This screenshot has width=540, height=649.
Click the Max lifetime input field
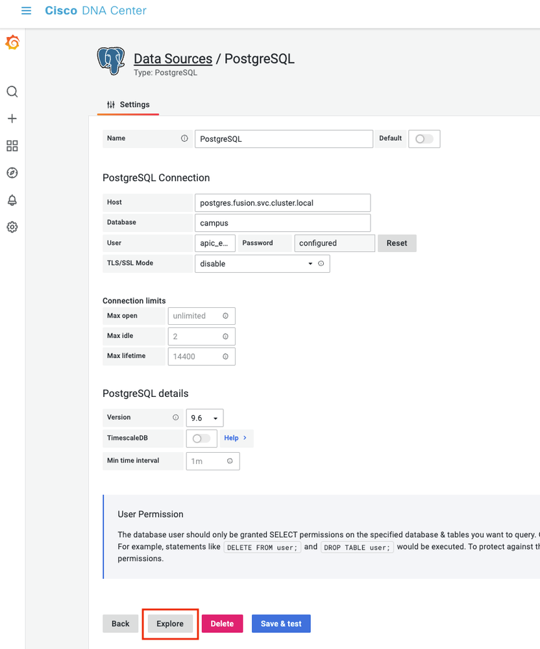click(x=201, y=357)
